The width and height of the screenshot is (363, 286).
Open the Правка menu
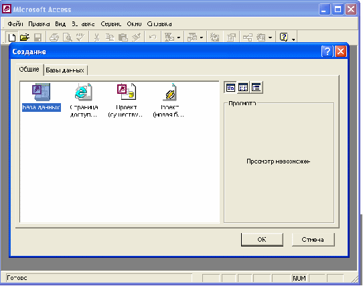coord(39,24)
